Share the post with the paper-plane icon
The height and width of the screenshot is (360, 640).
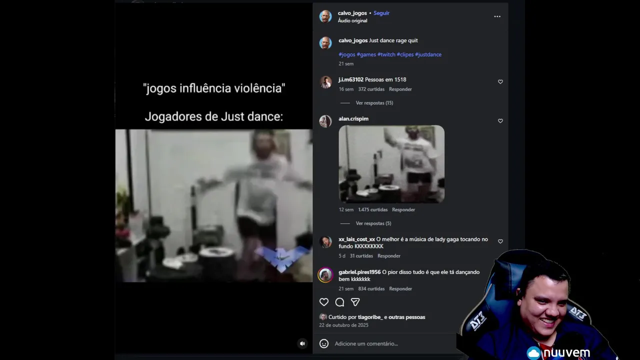[355, 302]
